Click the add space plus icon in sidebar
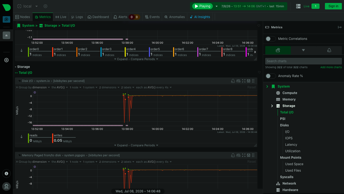Screen dimensions: 344x194 [6, 19]
